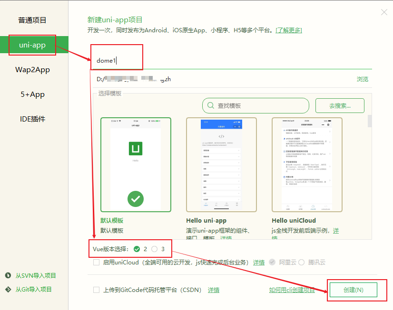Open the IDE插件 project type
393x310 pixels.
(32, 119)
